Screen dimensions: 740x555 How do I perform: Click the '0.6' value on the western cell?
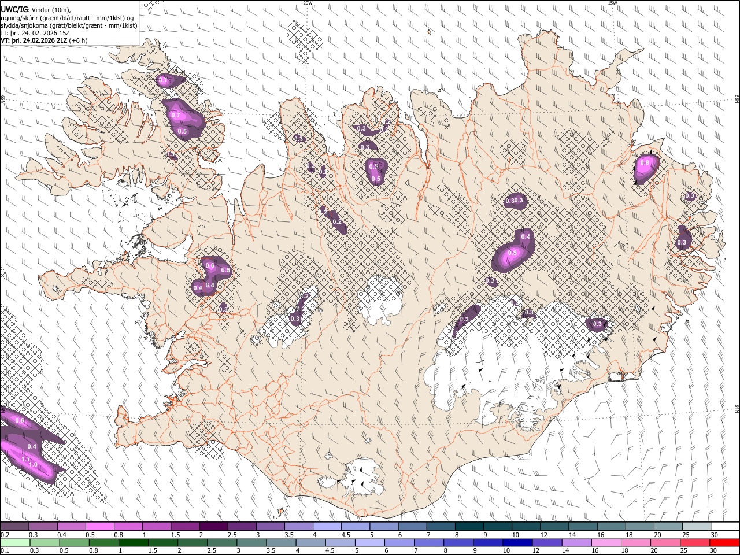(x=210, y=266)
